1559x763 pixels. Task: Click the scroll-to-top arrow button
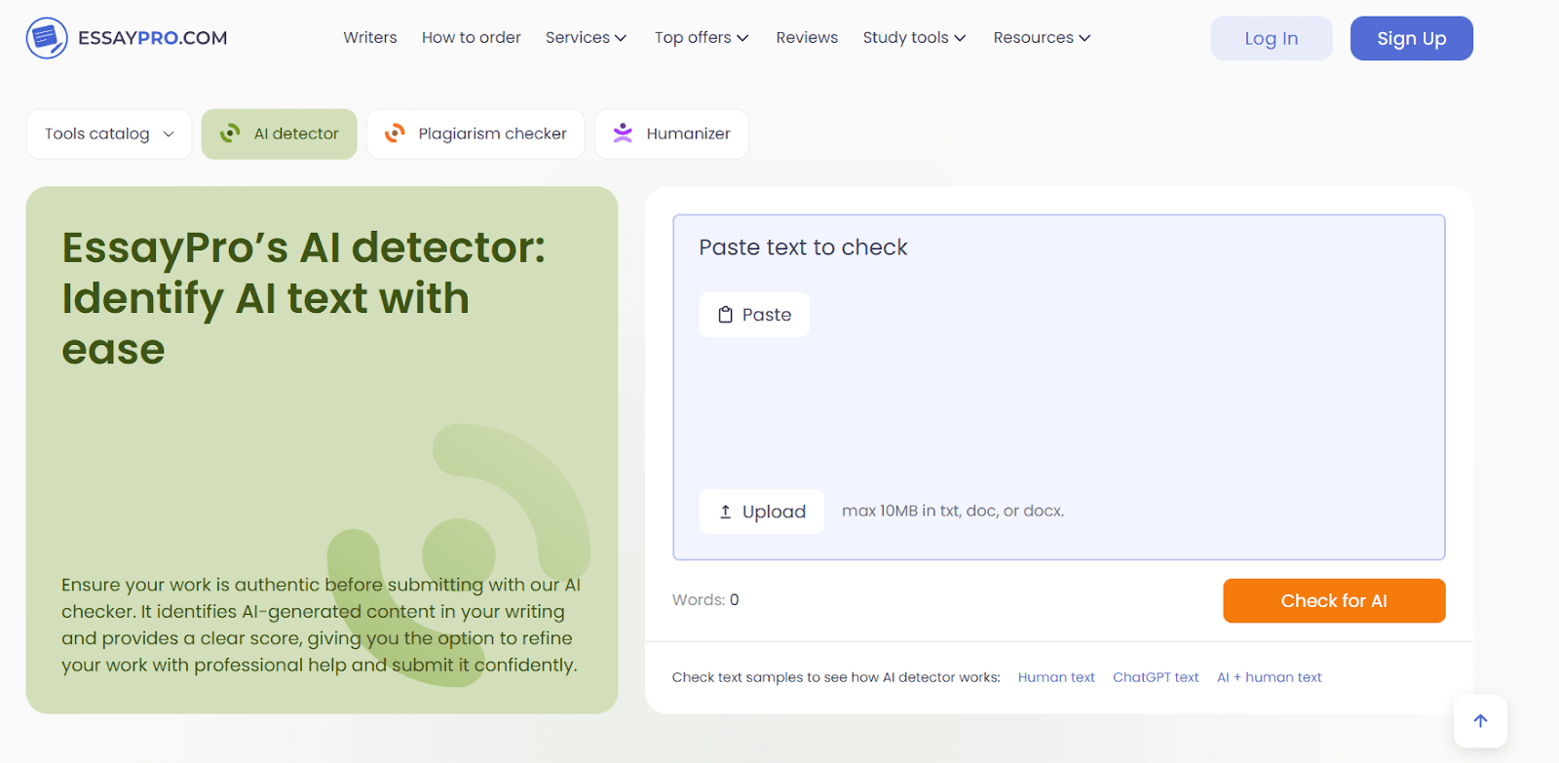(x=1480, y=721)
